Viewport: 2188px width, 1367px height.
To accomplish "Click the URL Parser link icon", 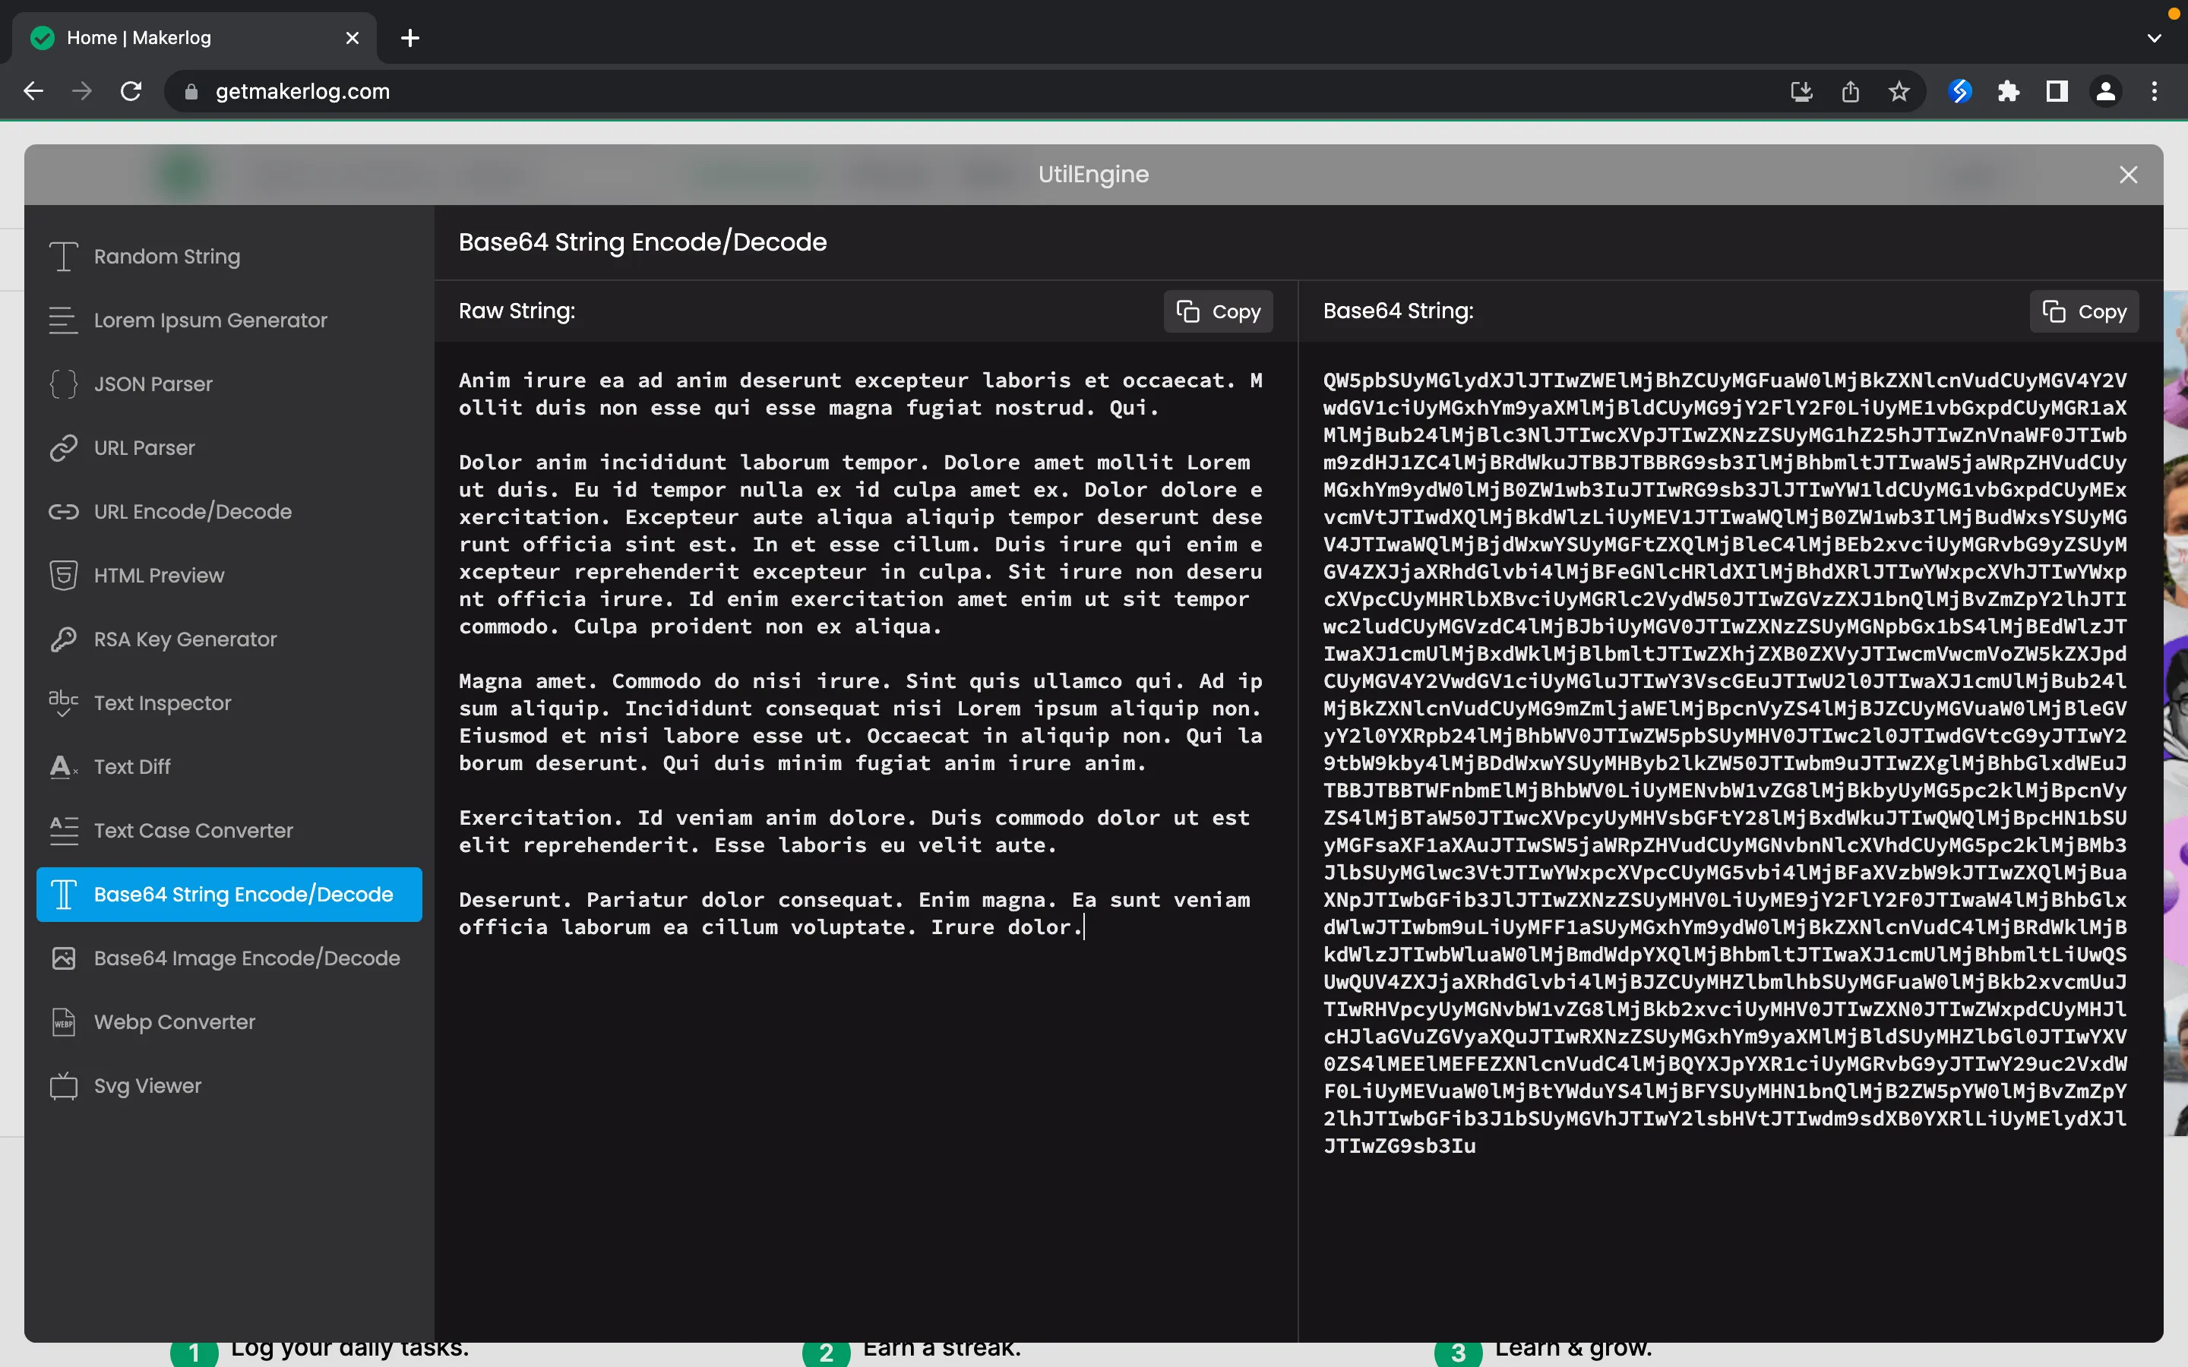I will [63, 447].
